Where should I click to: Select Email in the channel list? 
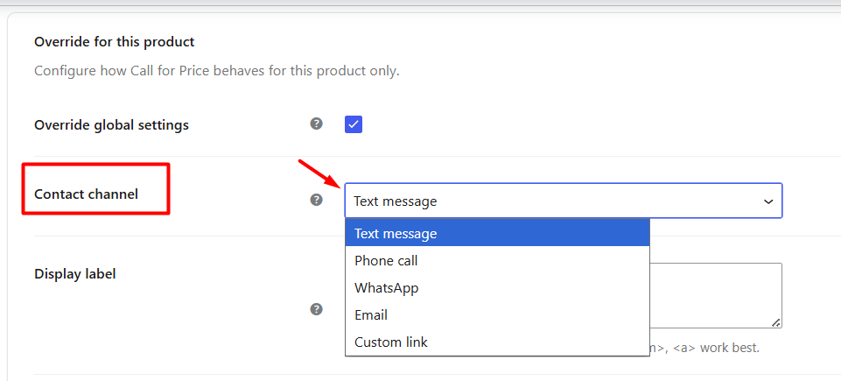pos(497,315)
